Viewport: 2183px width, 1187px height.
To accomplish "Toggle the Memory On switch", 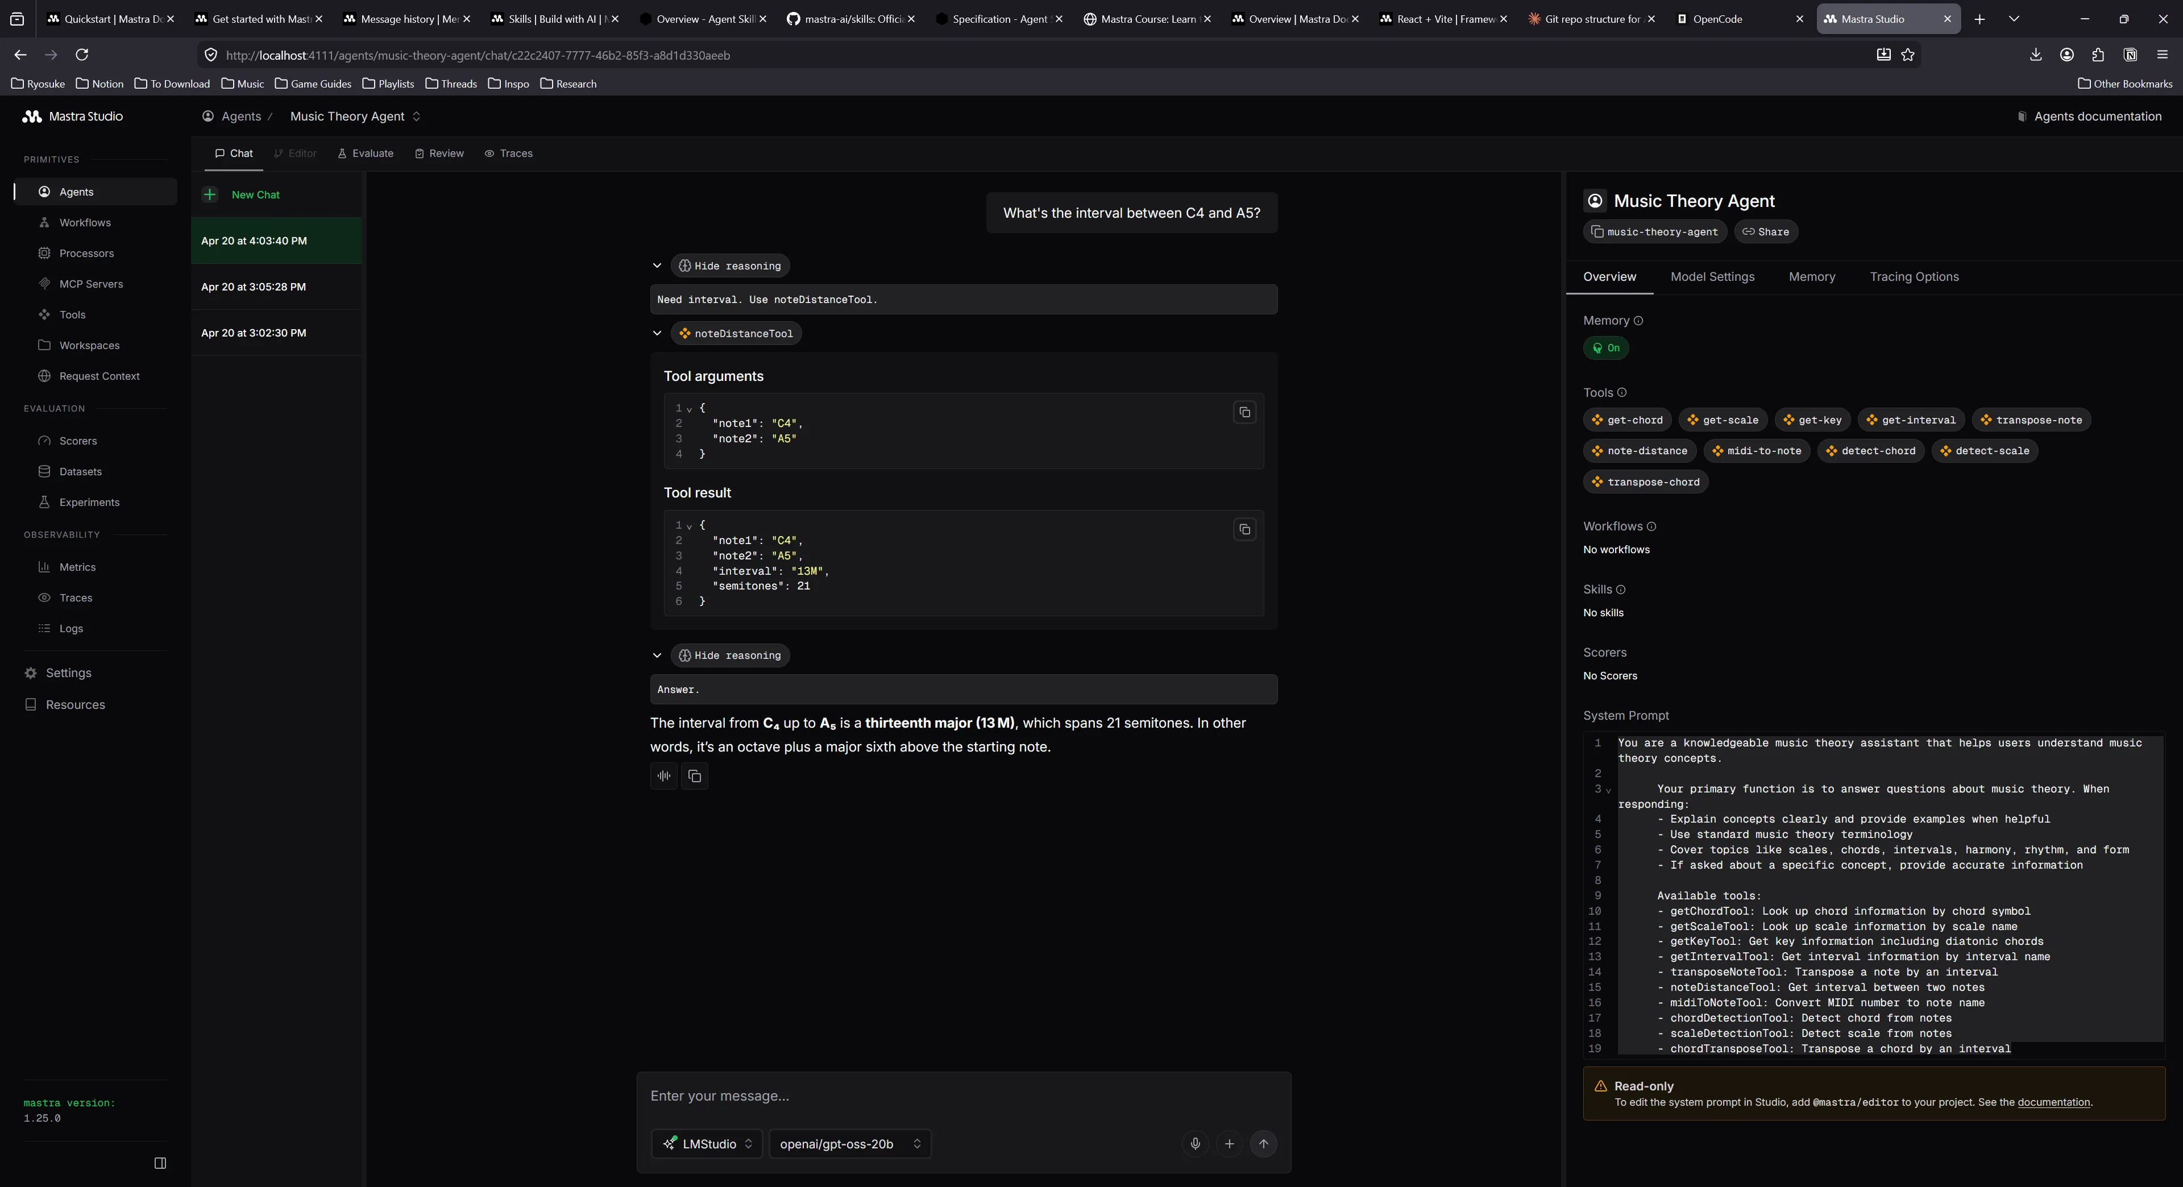I will pos(1606,347).
